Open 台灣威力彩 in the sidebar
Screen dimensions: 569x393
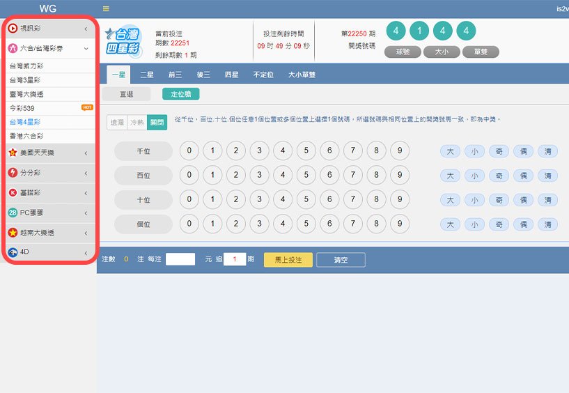(50, 66)
